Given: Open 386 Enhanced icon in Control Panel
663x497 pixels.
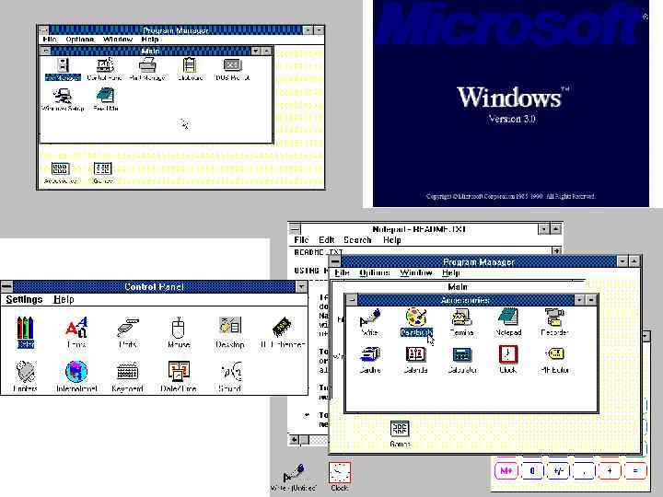Looking at the screenshot, I should (x=283, y=332).
